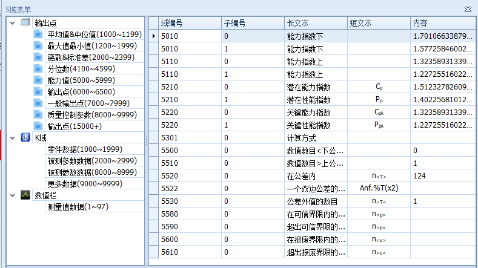Collapse the 输出点 tree node

(12, 23)
